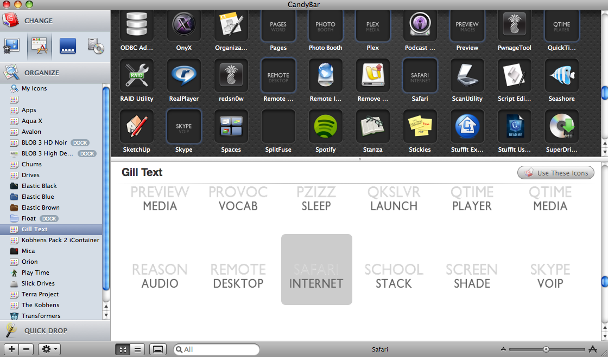Select the Avalon collection

tap(51, 132)
